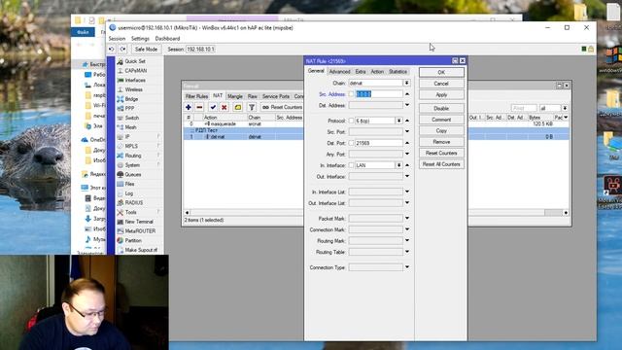Image resolution: width=622 pixels, height=350 pixels.
Task: Toggle In. Interface invert checkbox
Action: [x=351, y=165]
